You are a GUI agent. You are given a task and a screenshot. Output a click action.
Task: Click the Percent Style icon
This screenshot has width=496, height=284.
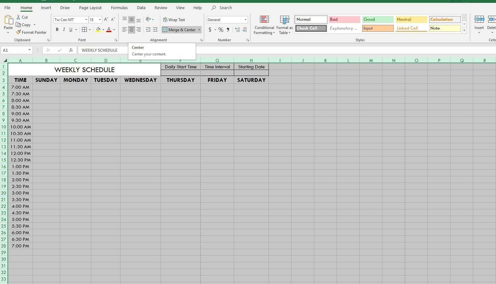coord(221,30)
